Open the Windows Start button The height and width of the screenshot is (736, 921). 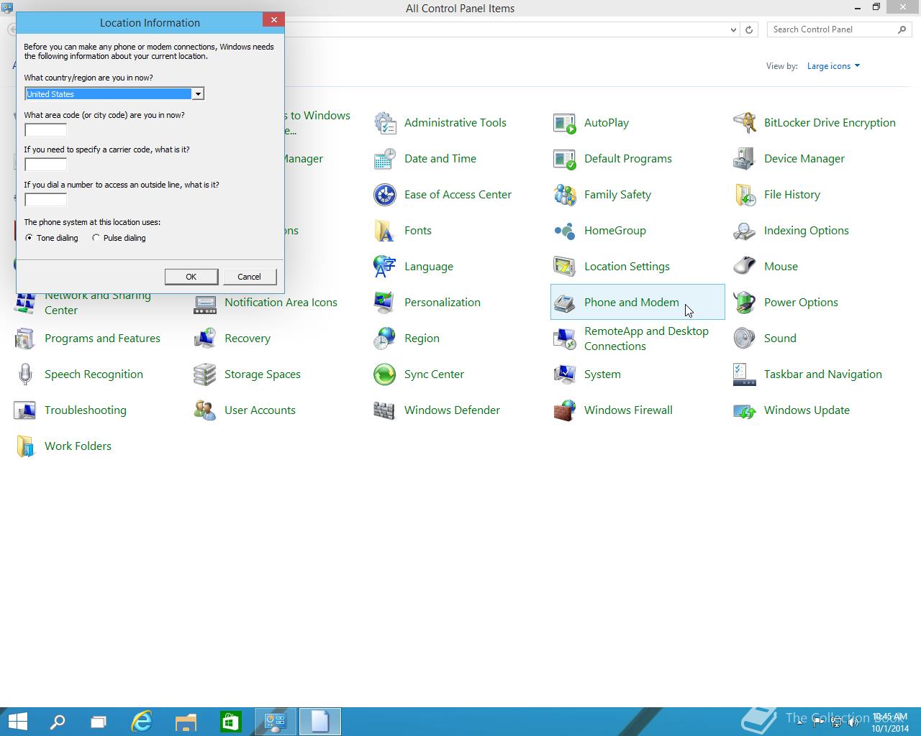(x=17, y=722)
